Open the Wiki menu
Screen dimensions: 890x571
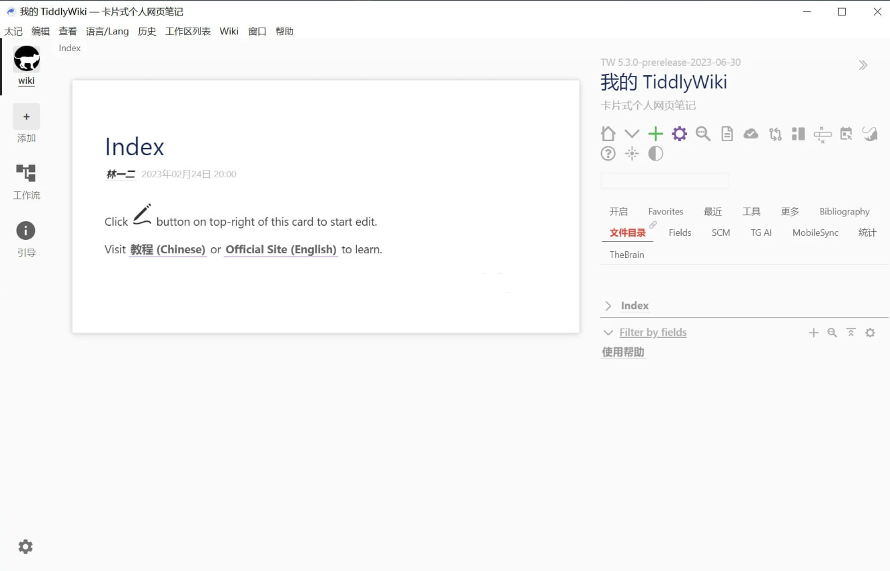tap(229, 31)
